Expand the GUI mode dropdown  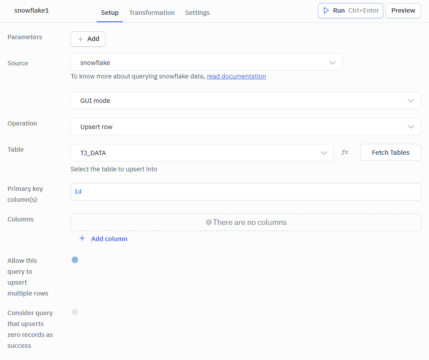pos(246,100)
